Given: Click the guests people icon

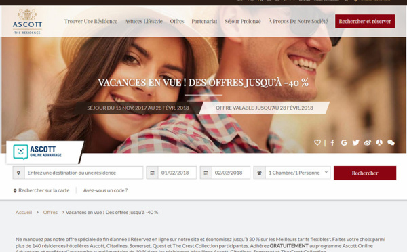Looking at the screenshot, I should click(x=259, y=173).
